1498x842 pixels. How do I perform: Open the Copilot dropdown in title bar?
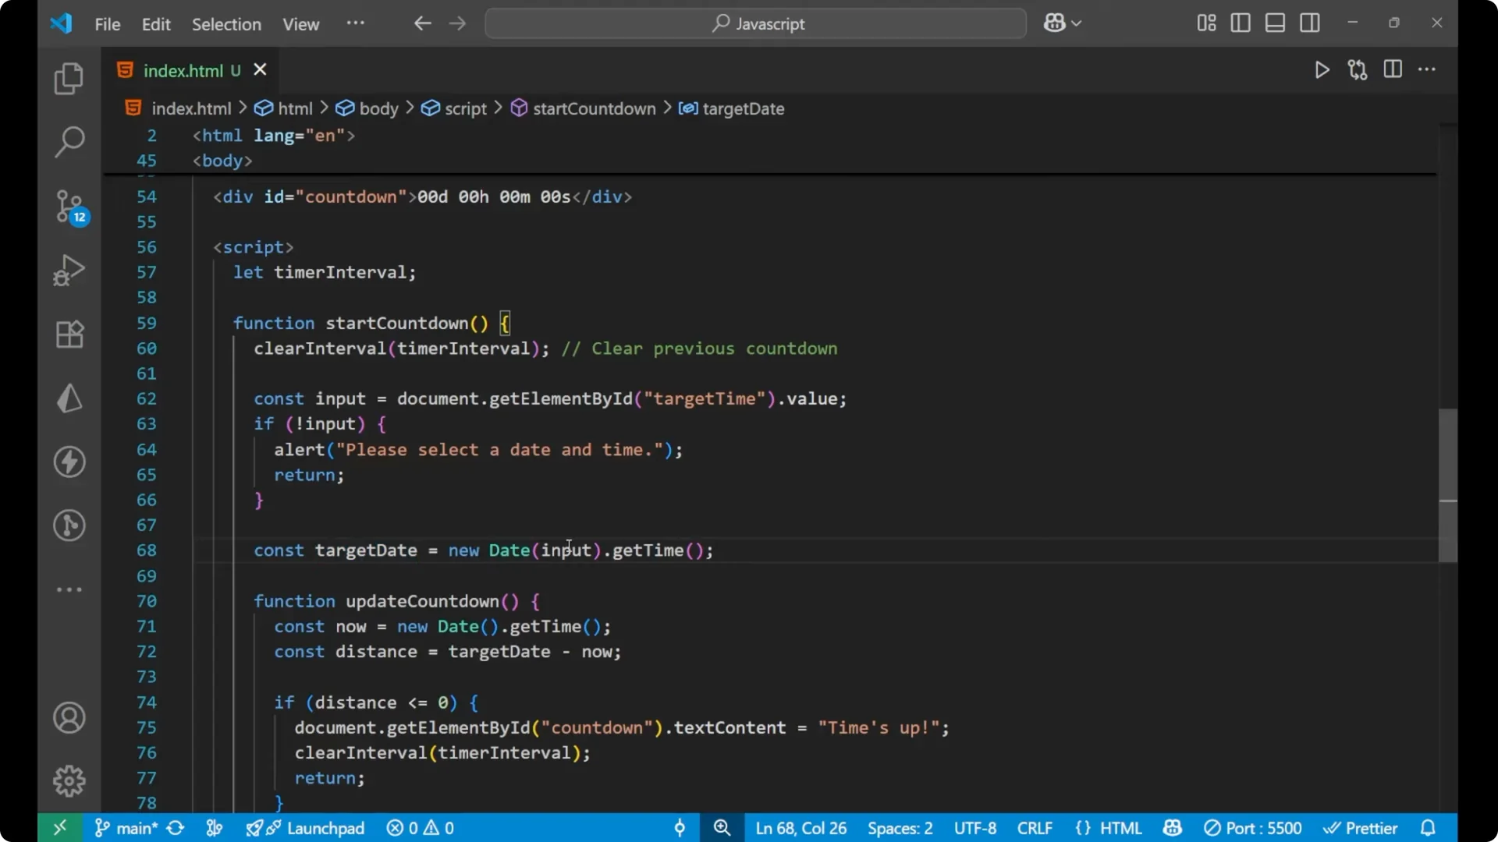point(1063,23)
